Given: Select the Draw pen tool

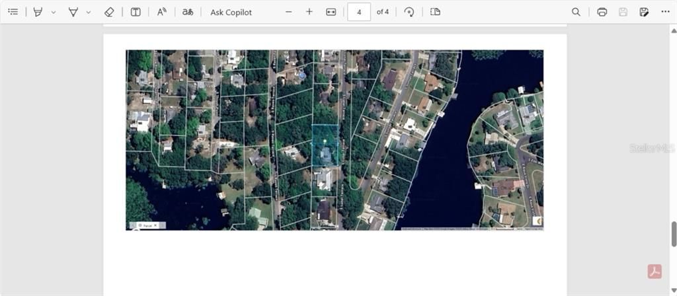Looking at the screenshot, I should (73, 12).
